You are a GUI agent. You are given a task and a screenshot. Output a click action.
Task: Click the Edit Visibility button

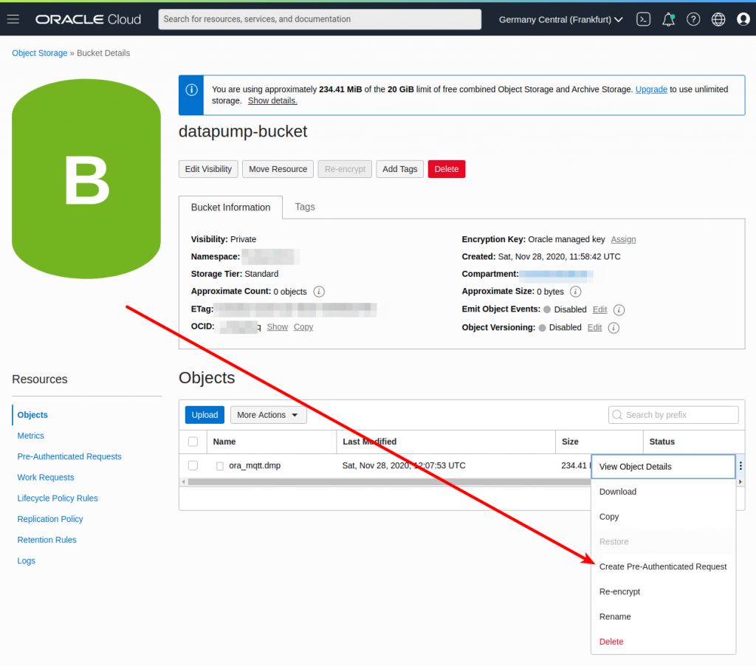(x=208, y=169)
